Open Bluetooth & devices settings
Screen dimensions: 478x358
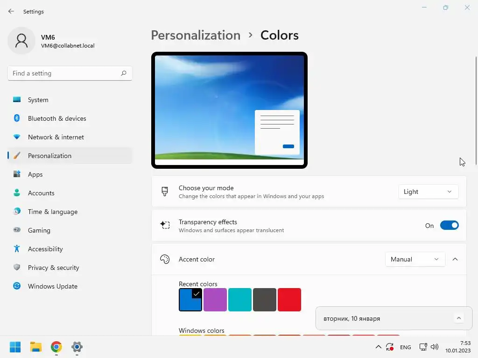click(x=70, y=118)
